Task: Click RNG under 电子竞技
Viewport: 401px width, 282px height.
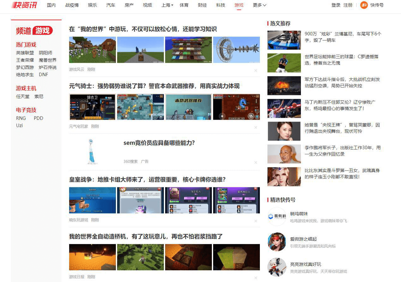Action: click(21, 118)
